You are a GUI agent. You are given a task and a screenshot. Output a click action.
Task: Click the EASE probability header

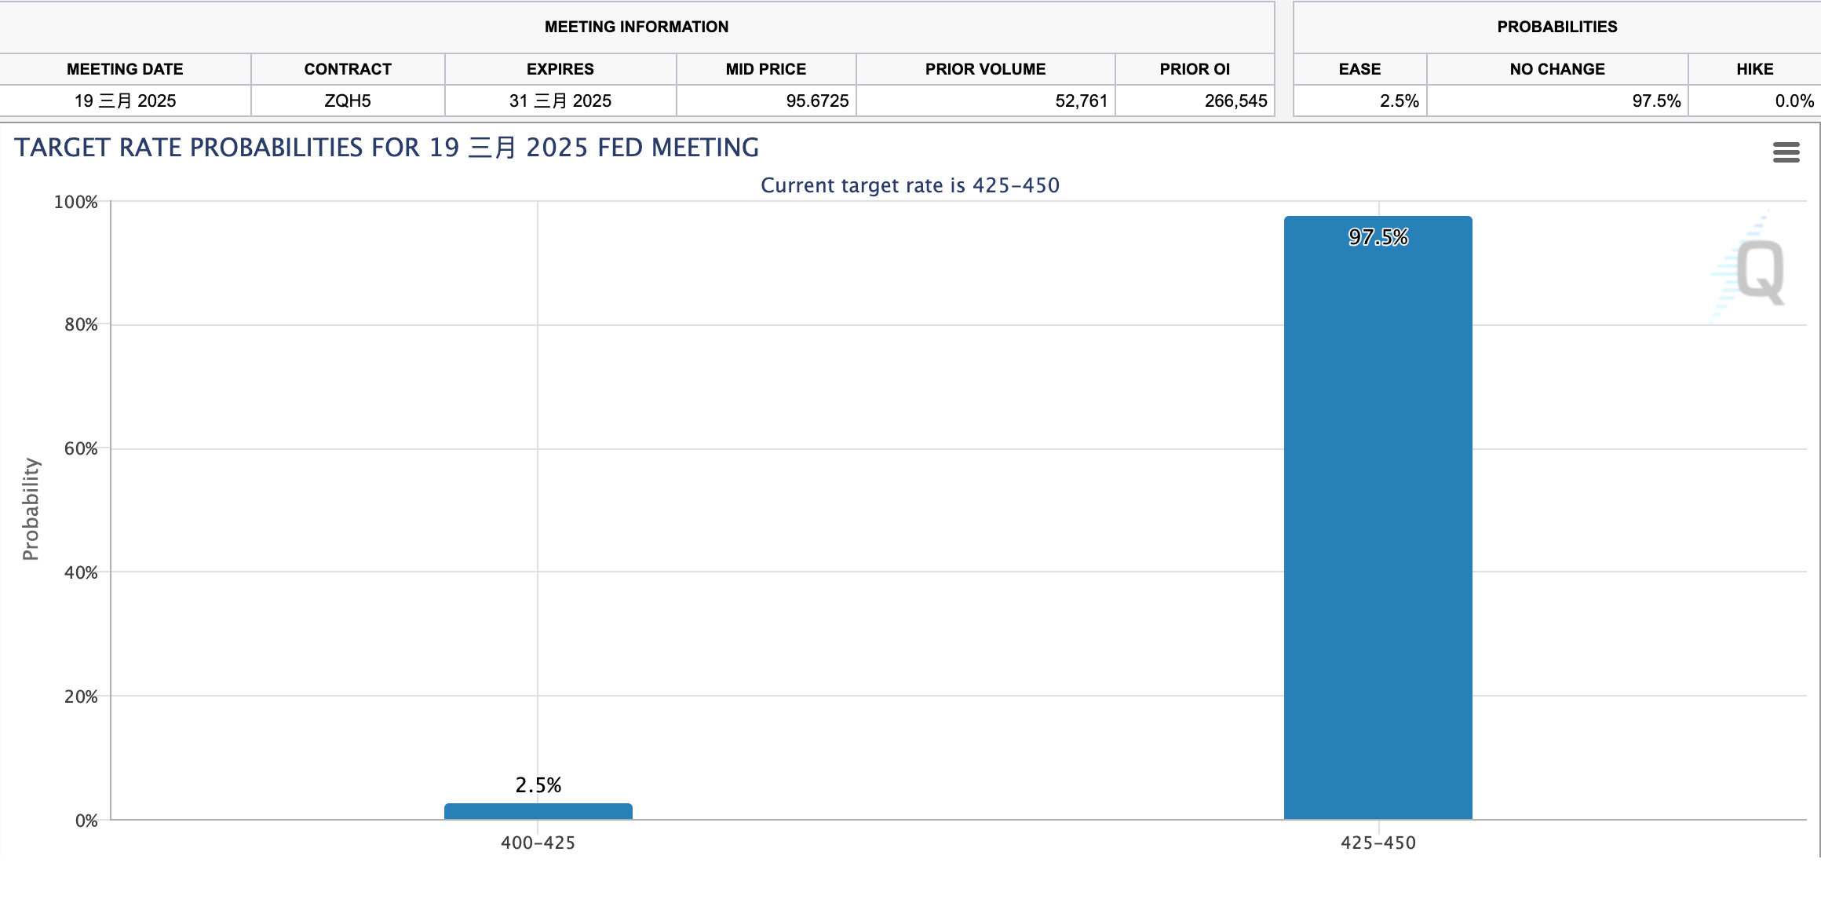1359,69
